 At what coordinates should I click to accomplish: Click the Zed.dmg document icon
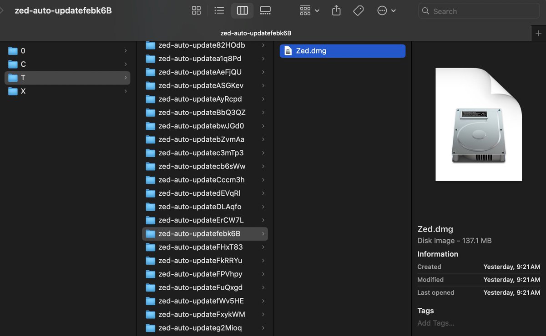[288, 51]
